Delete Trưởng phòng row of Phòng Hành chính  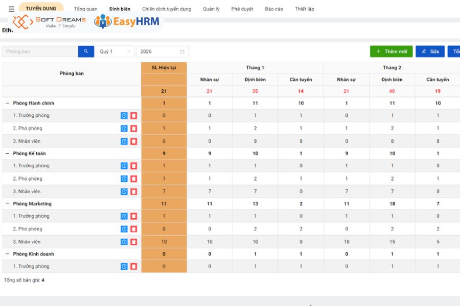134,116
